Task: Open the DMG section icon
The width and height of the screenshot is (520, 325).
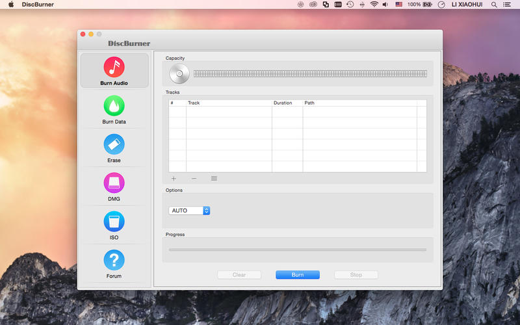Action: coord(114,183)
